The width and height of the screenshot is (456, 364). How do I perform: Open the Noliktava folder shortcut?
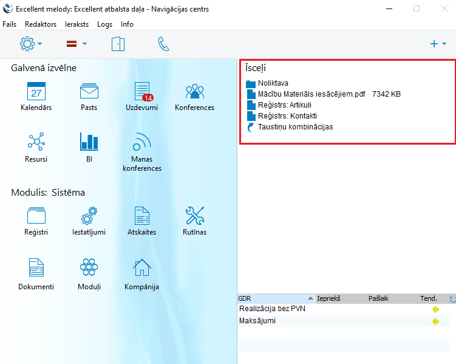coord(273,83)
